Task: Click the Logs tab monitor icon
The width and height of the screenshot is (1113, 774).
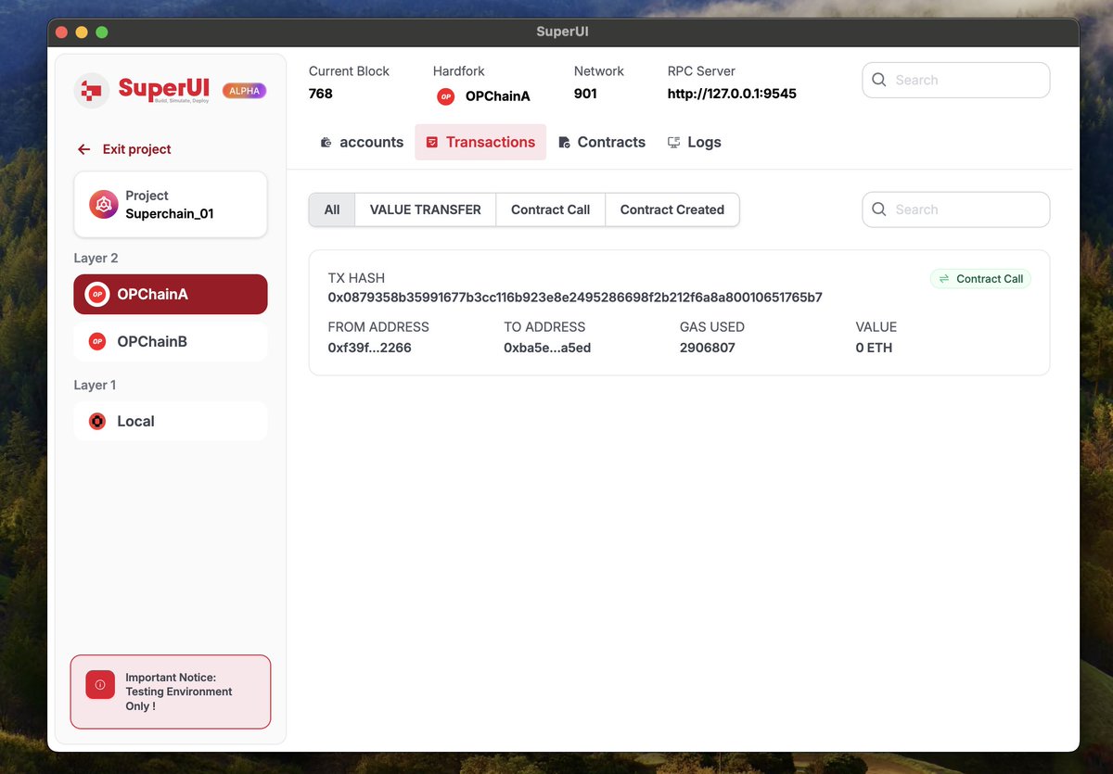Action: [674, 143]
